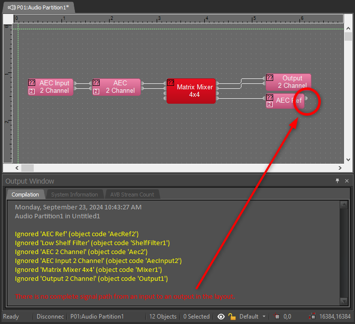Switch to the System Information tab
The image size is (355, 324).
74,194
